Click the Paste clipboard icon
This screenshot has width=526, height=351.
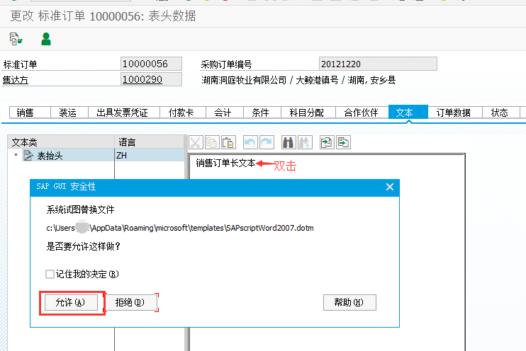228,142
